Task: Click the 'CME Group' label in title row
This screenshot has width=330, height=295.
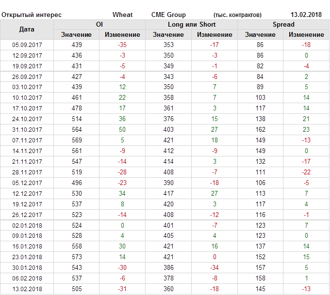Action: [x=168, y=15]
